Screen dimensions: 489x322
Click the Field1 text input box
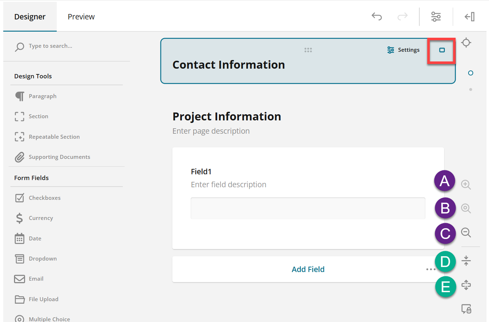[x=308, y=208]
